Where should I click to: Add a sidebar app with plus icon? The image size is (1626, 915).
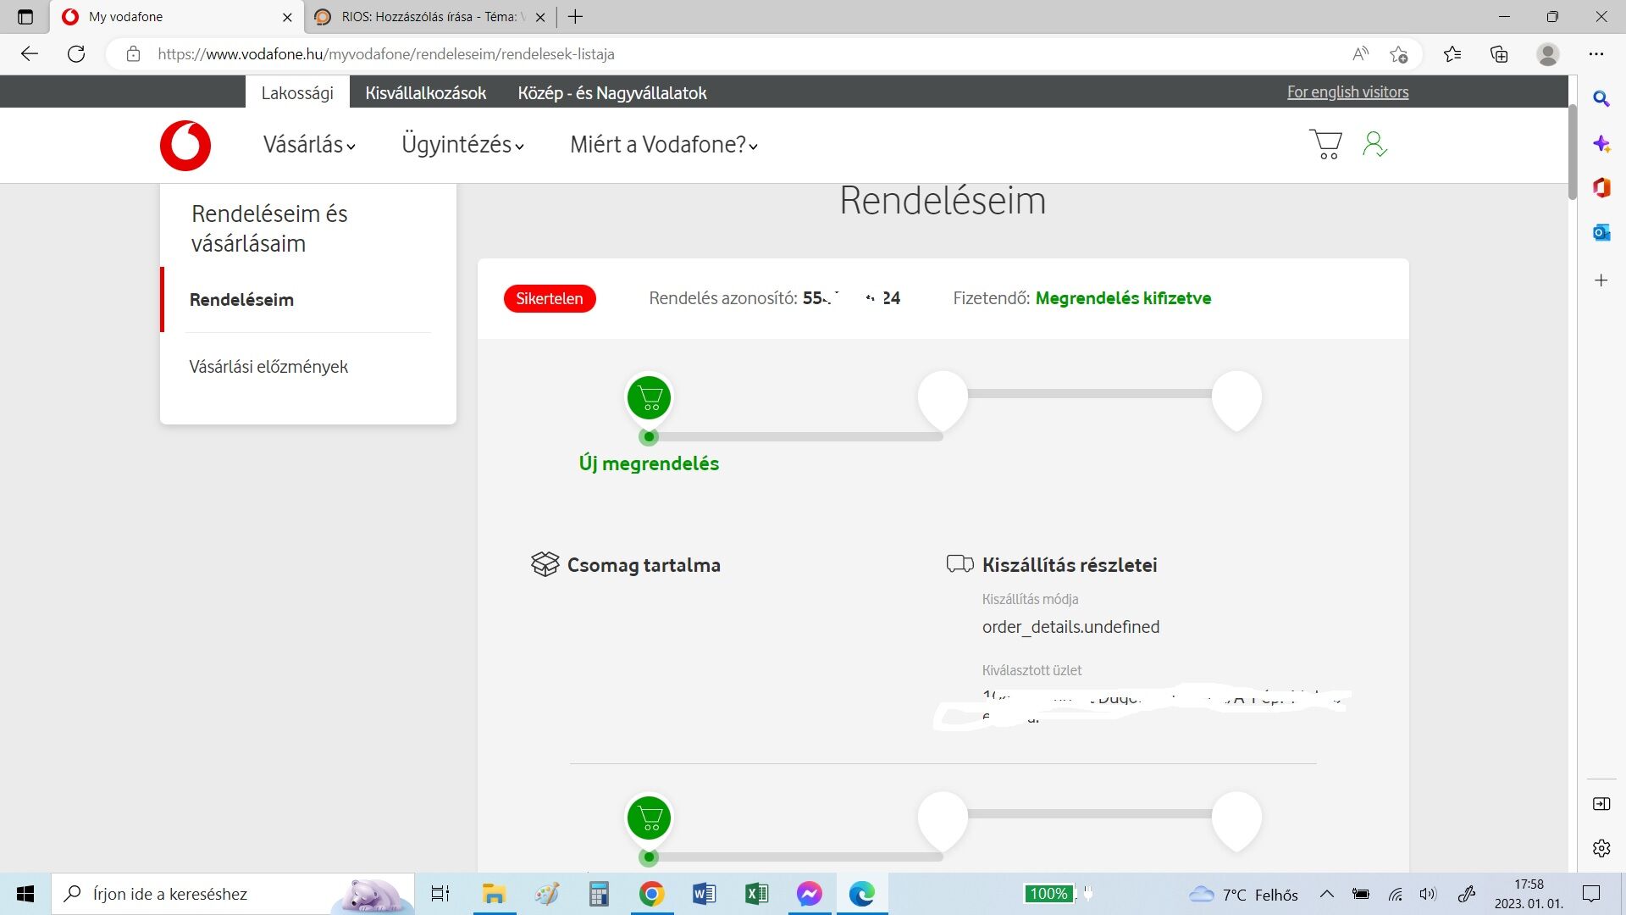(x=1601, y=280)
